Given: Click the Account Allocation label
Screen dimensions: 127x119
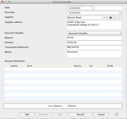Looking at the screenshot, I should 15,61.
